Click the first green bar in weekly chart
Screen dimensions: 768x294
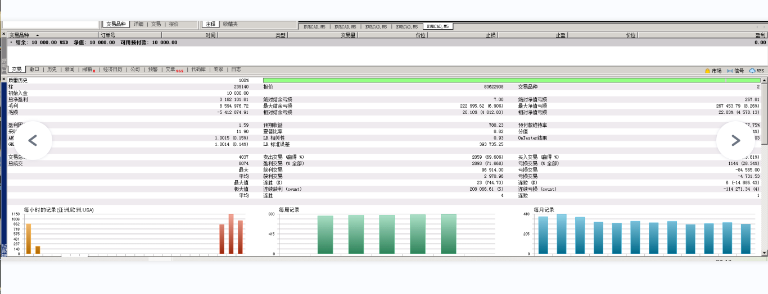tap(325, 235)
